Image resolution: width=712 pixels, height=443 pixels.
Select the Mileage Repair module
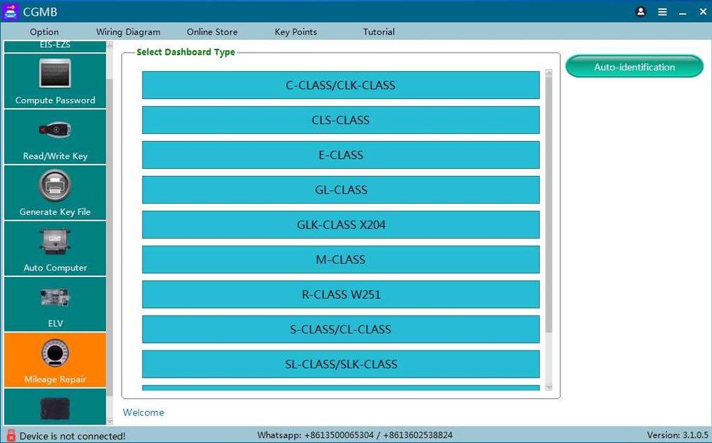pos(55,360)
